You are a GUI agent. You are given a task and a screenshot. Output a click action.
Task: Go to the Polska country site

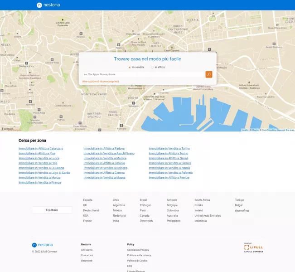198,205
